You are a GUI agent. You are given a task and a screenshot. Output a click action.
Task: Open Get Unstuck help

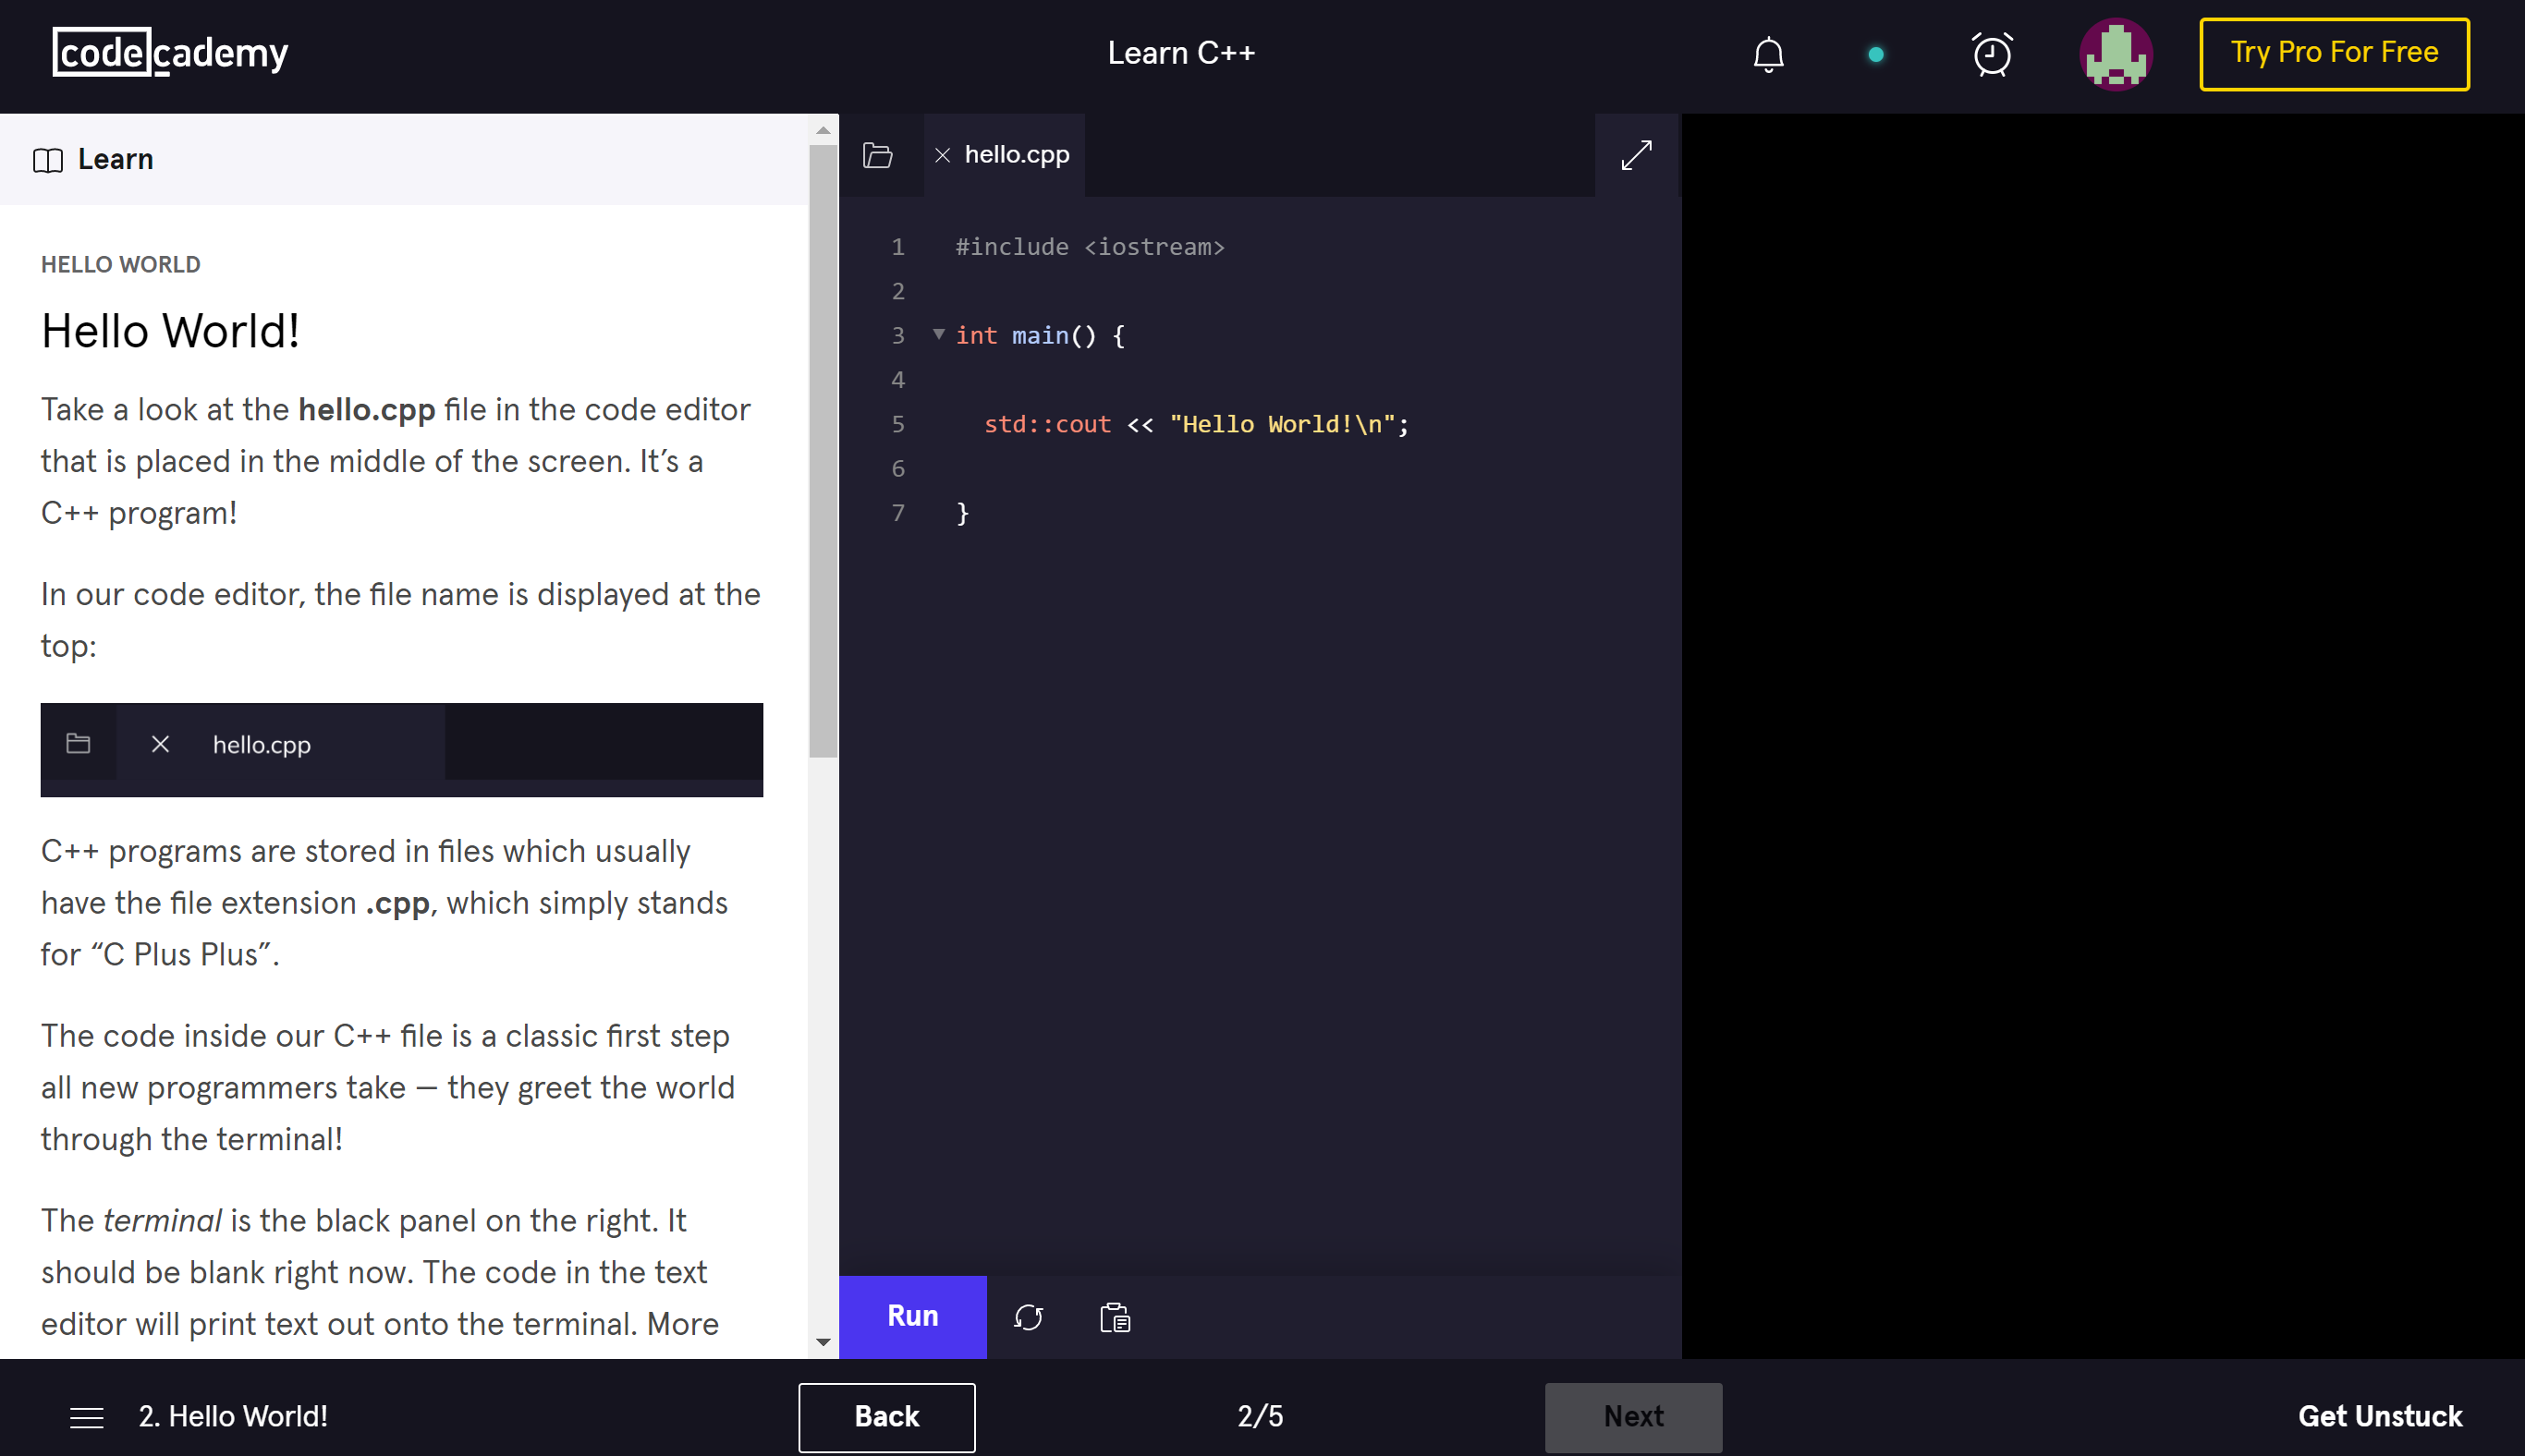point(2379,1416)
